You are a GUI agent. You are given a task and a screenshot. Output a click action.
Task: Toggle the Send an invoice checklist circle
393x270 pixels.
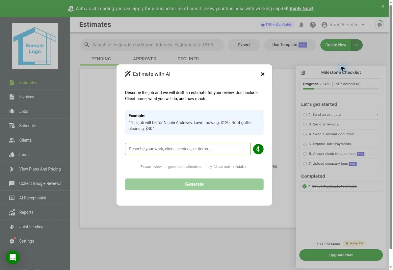[x=305, y=125]
